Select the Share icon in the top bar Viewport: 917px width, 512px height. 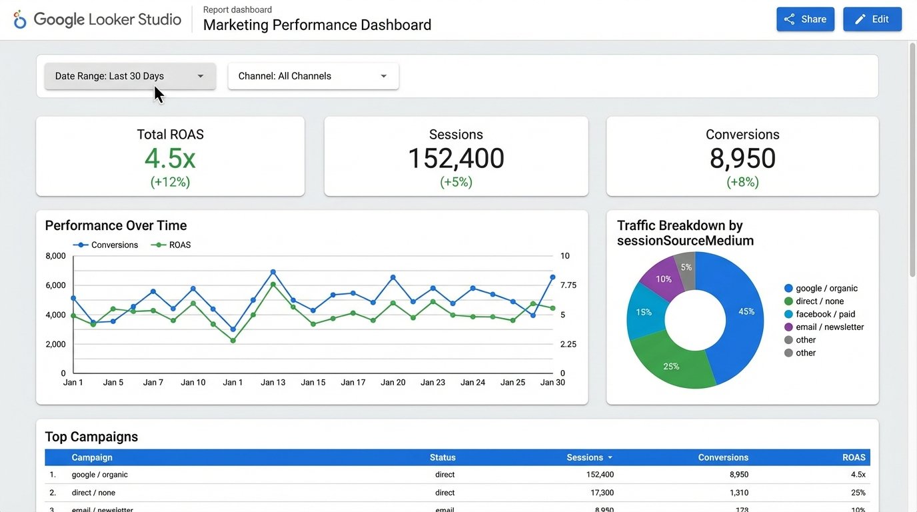coord(789,19)
